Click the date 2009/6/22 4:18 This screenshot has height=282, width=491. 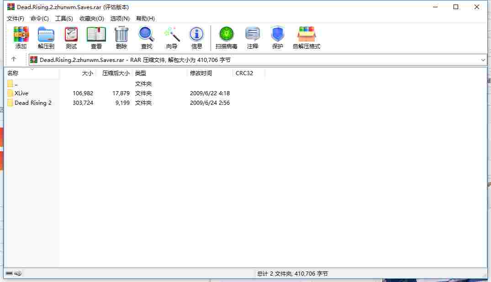pos(210,93)
